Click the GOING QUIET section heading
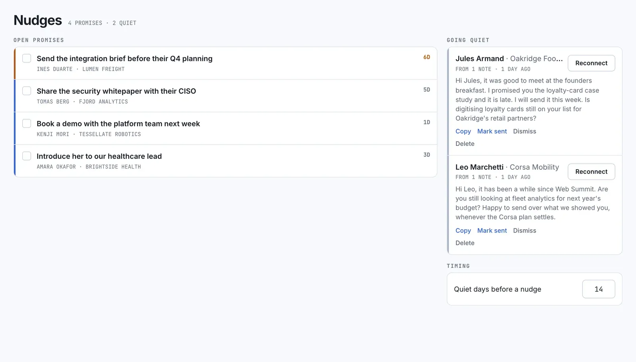This screenshot has height=362, width=636. pyautogui.click(x=468, y=40)
